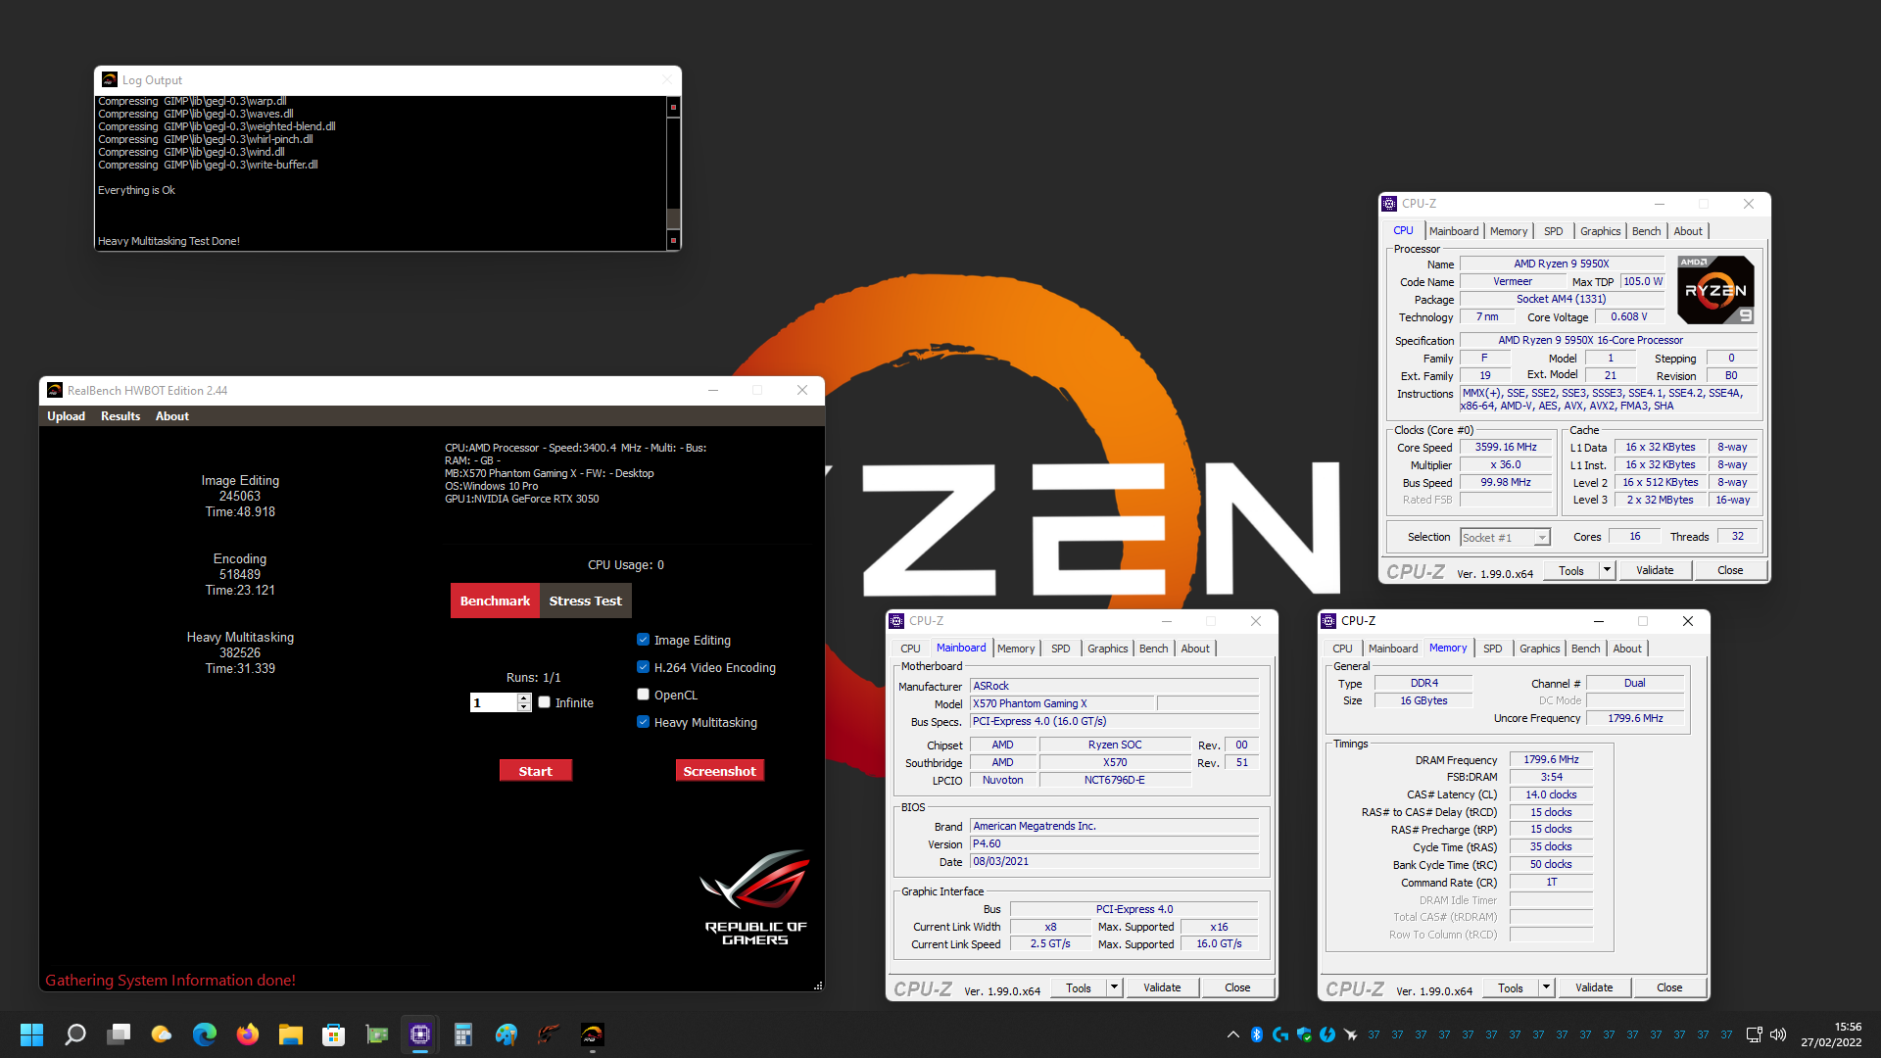
Task: Switch to Bench tab in CPU-Z processor window
Action: tap(1646, 231)
